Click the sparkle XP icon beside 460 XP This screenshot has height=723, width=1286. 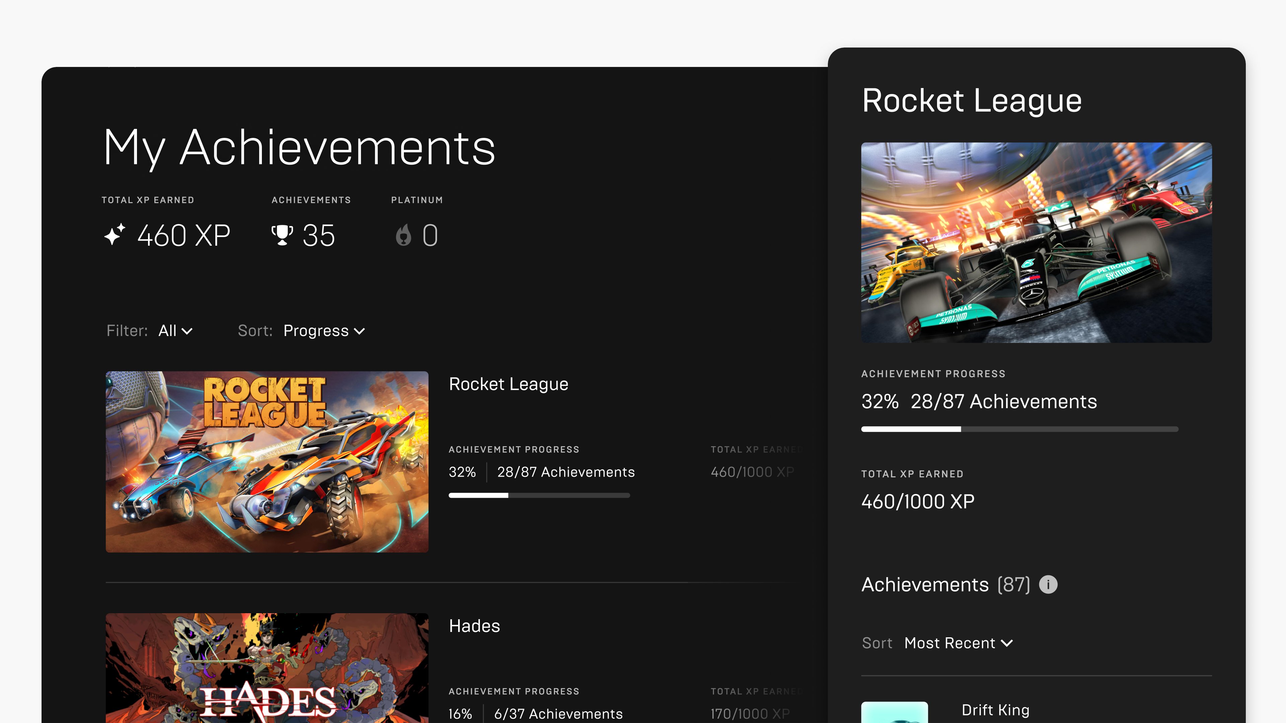115,235
